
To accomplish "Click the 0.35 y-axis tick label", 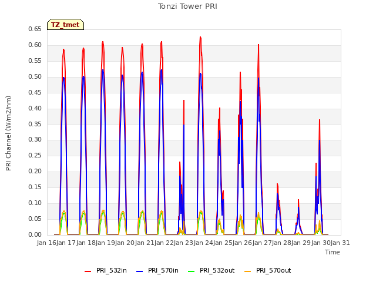I will pyautogui.click(x=35, y=124).
